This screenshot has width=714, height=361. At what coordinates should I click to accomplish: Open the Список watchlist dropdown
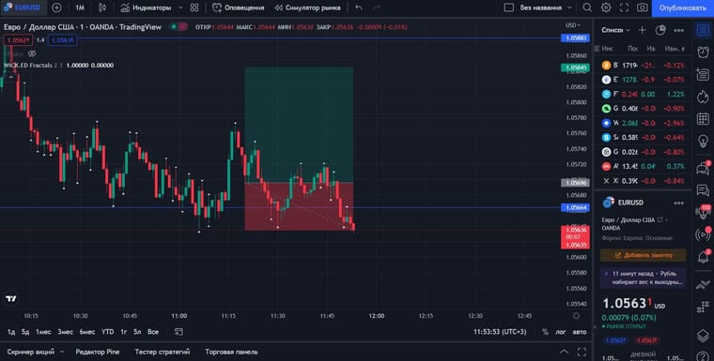615,30
